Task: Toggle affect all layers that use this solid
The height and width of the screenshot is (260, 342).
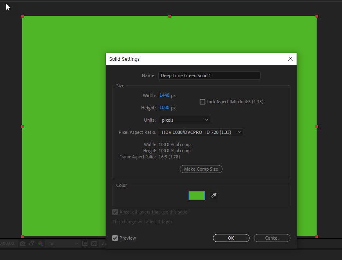Action: click(x=115, y=212)
